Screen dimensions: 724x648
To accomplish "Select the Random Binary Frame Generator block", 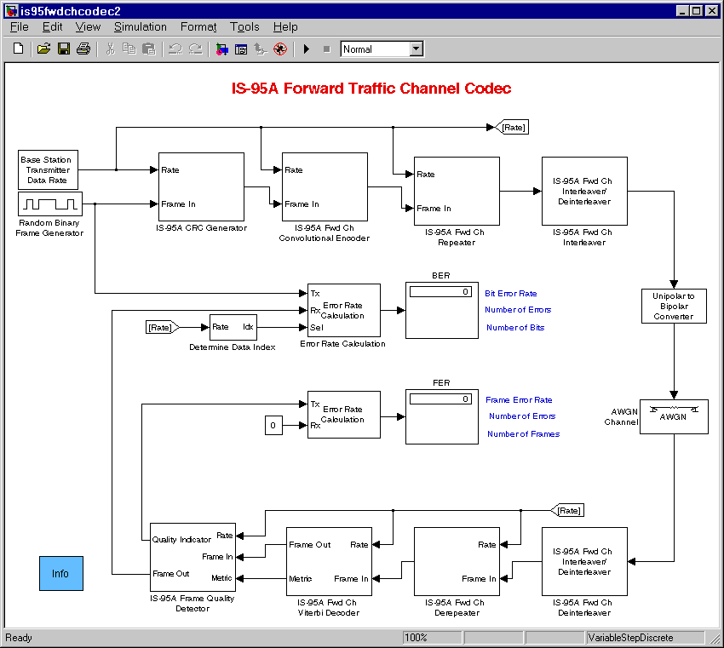I will 50,204.
